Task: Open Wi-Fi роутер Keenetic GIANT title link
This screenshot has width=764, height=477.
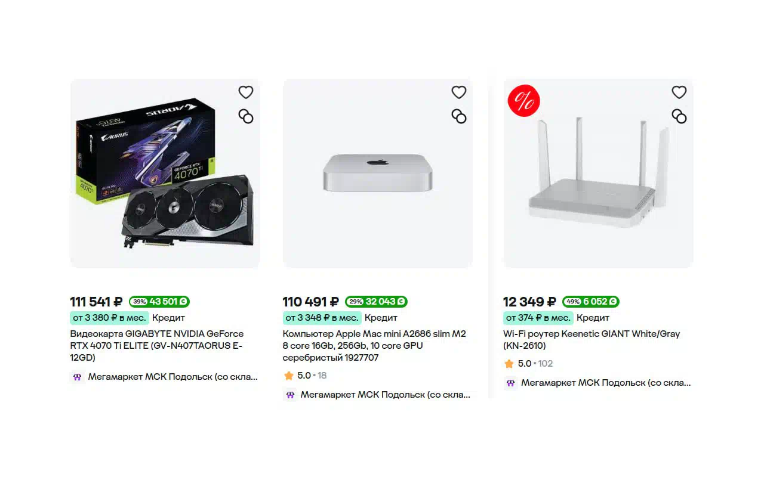Action: pyautogui.click(x=592, y=340)
